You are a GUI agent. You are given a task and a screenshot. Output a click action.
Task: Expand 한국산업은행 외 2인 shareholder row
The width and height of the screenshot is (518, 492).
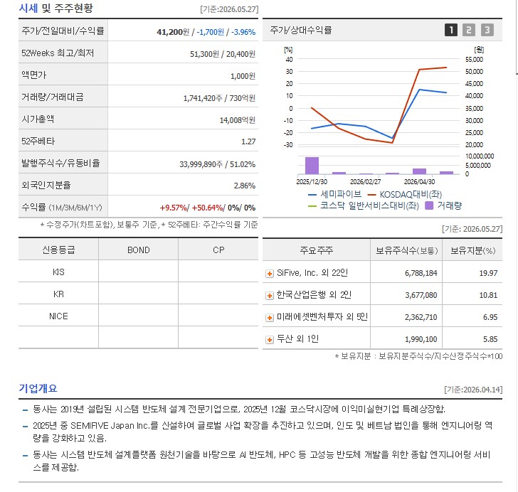tap(270, 296)
